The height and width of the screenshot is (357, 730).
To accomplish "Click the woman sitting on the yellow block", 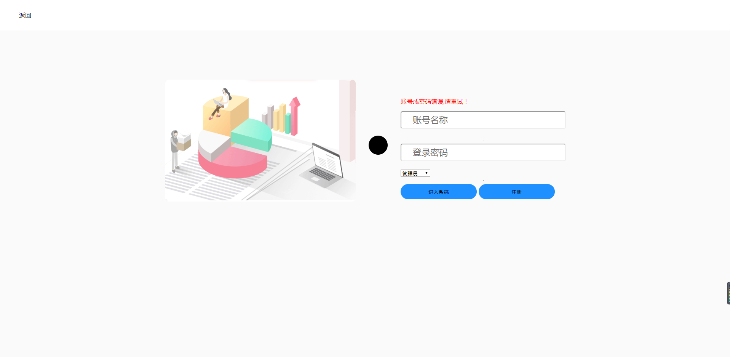I will point(221,104).
